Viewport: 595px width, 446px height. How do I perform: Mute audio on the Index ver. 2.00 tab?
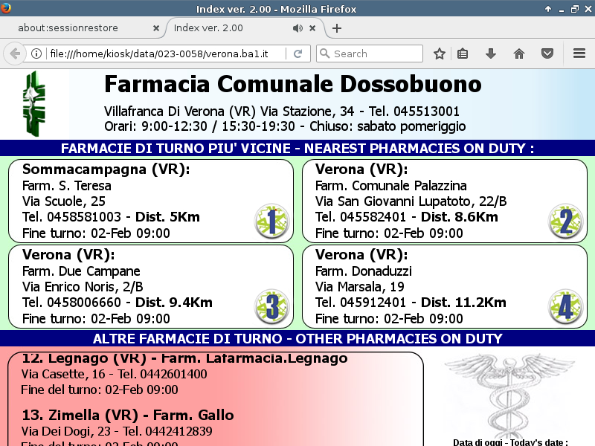[x=297, y=28]
